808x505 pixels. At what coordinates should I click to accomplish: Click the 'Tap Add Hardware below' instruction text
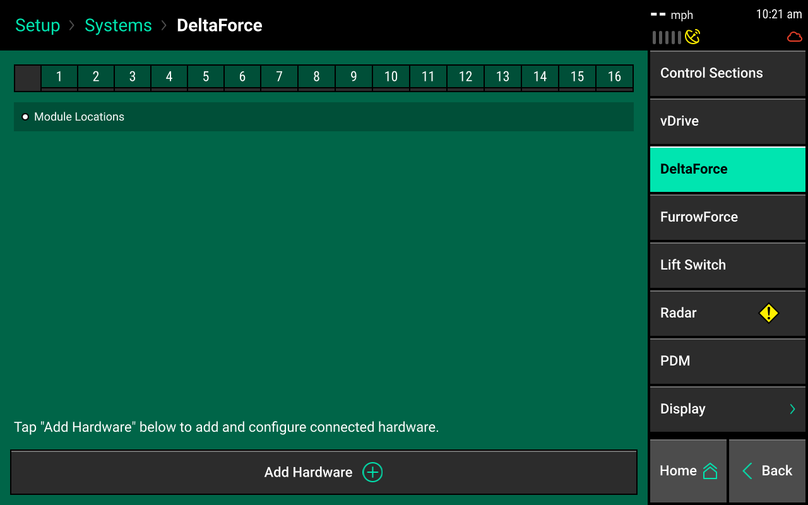tap(227, 427)
